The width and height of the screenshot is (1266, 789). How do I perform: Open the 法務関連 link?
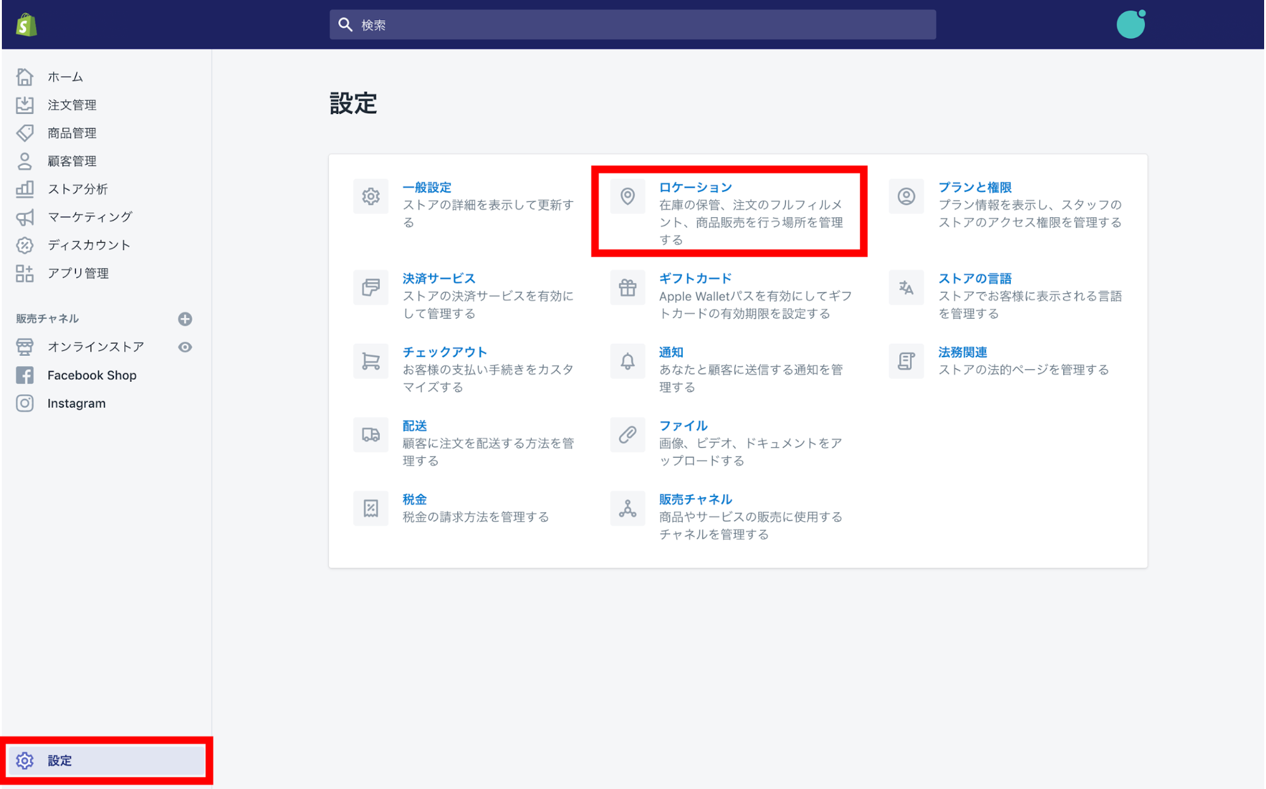(963, 352)
